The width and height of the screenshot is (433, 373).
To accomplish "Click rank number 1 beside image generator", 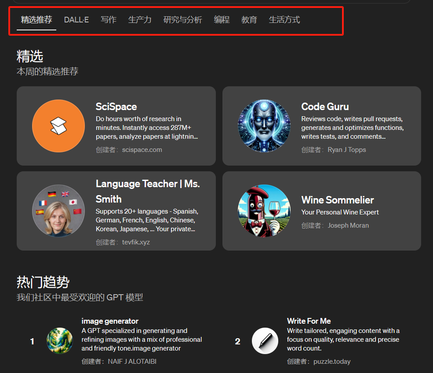I will tap(32, 341).
